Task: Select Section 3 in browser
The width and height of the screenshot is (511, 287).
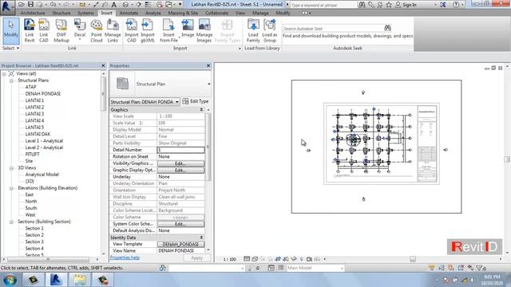Action: tap(34, 242)
